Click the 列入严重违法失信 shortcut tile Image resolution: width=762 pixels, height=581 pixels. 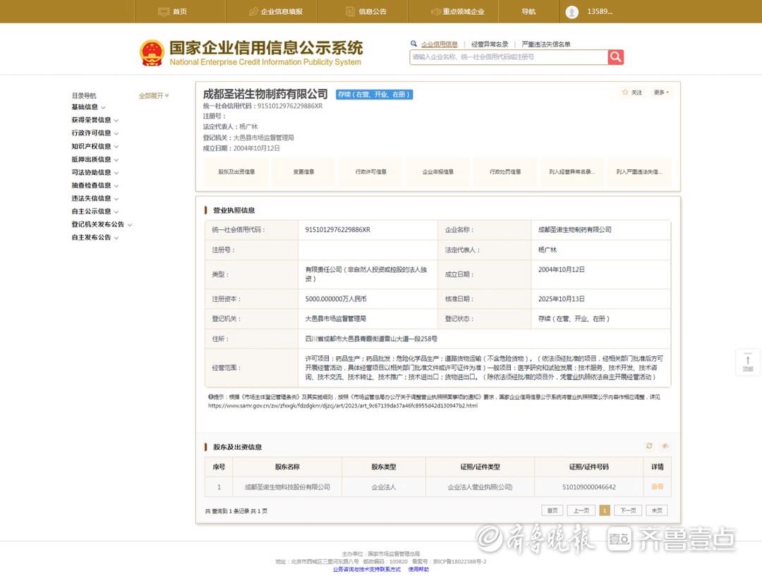tap(639, 171)
